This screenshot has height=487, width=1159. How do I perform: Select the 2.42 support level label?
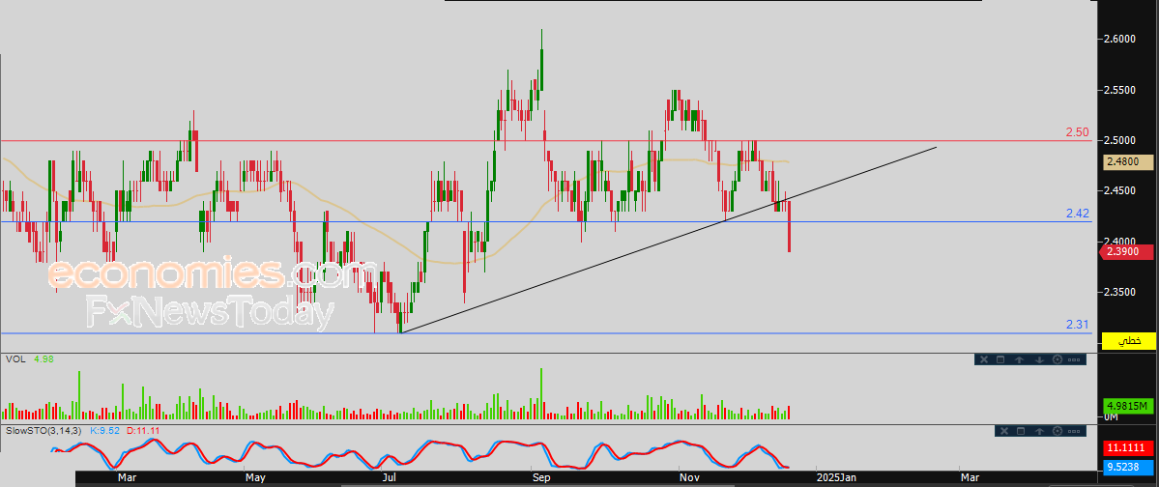[1077, 213]
